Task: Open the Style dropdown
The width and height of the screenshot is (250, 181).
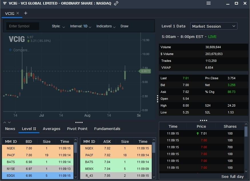Action: [58, 26]
